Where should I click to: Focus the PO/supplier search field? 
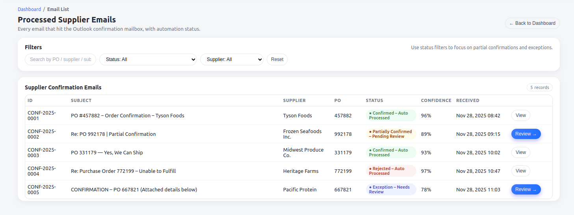[60, 59]
